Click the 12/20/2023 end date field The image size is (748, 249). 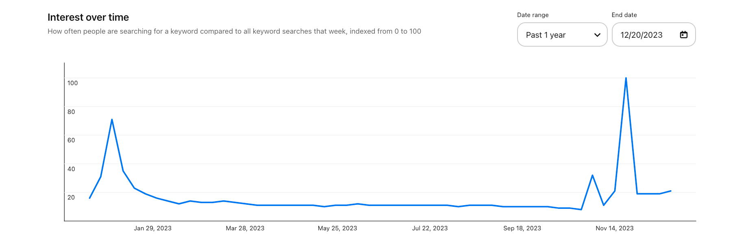tap(641, 35)
